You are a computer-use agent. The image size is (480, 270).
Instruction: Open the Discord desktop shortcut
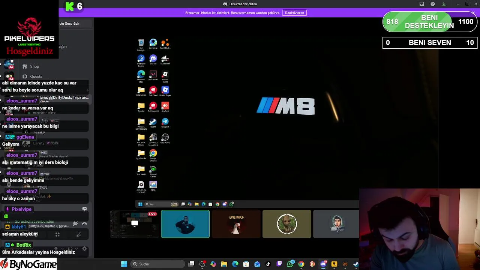(x=153, y=60)
